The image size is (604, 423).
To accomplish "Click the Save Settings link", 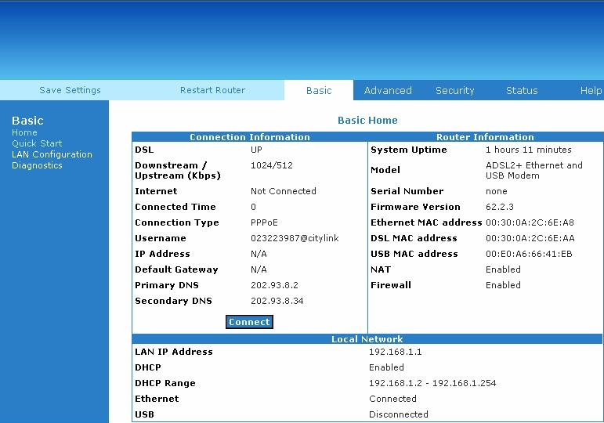I will pyautogui.click(x=70, y=90).
